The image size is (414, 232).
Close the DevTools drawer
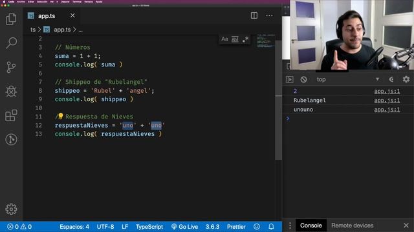pos(406,226)
